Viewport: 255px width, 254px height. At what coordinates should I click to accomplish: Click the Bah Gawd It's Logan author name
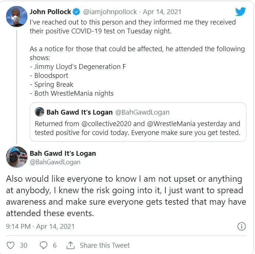coord(63,153)
